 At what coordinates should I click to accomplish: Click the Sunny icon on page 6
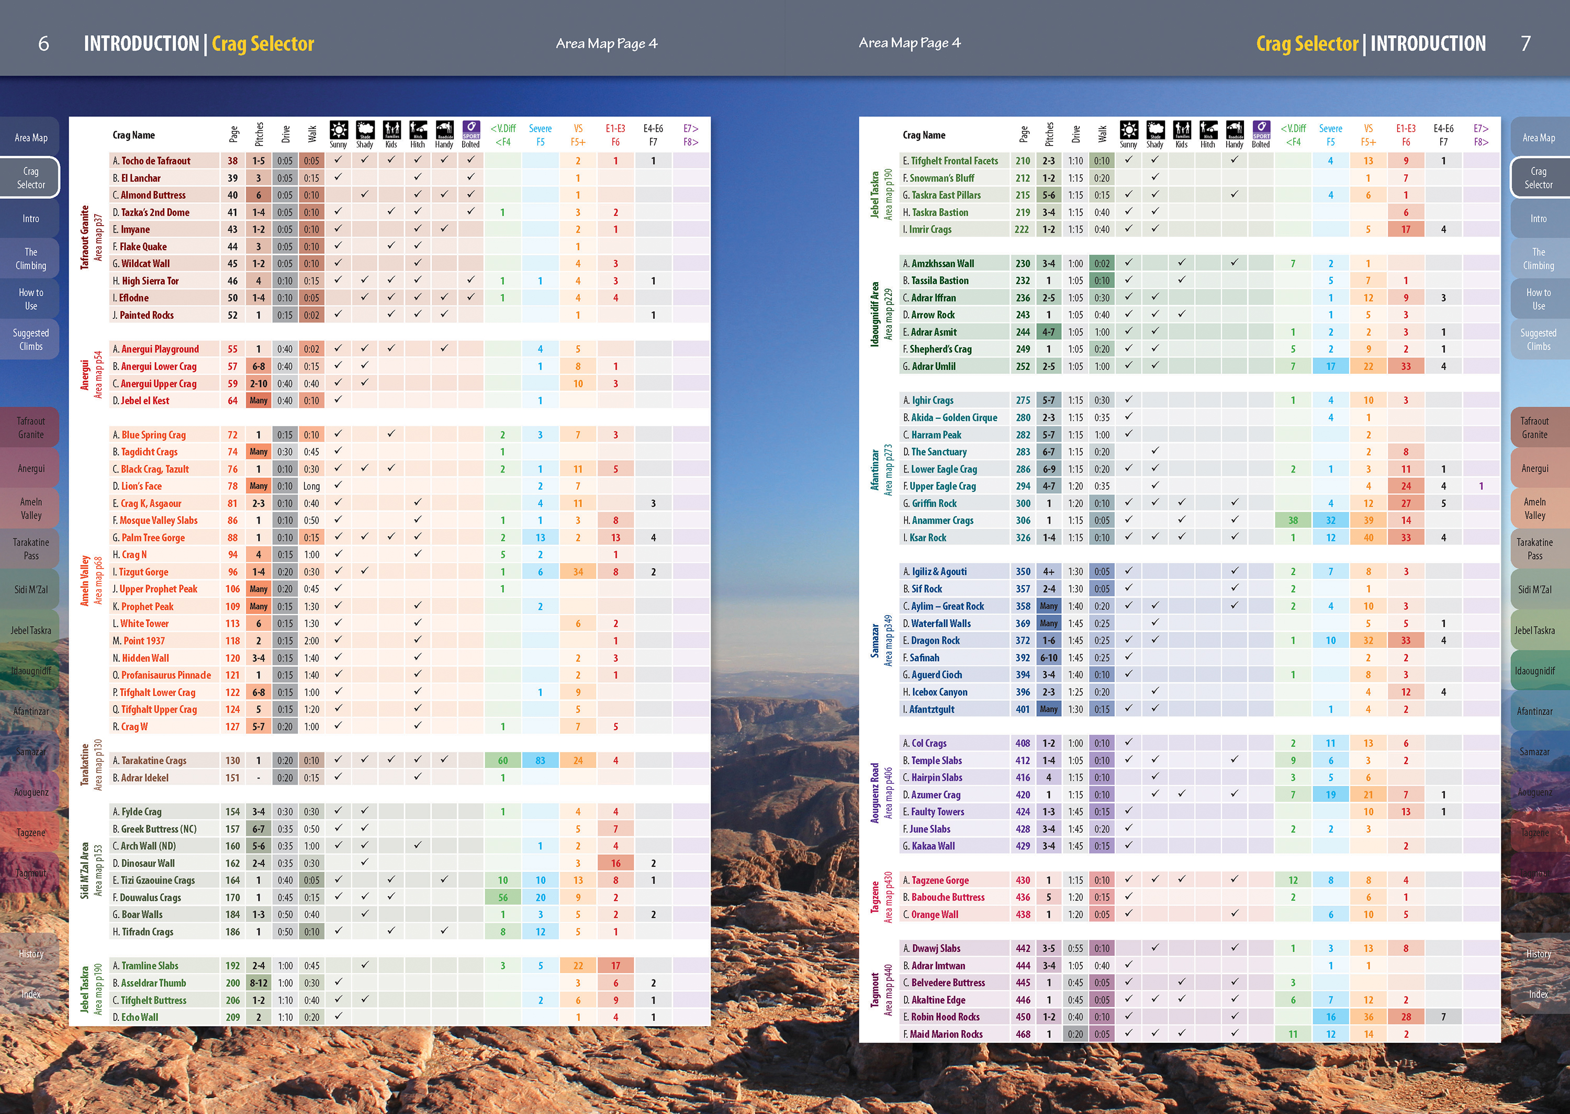[338, 130]
